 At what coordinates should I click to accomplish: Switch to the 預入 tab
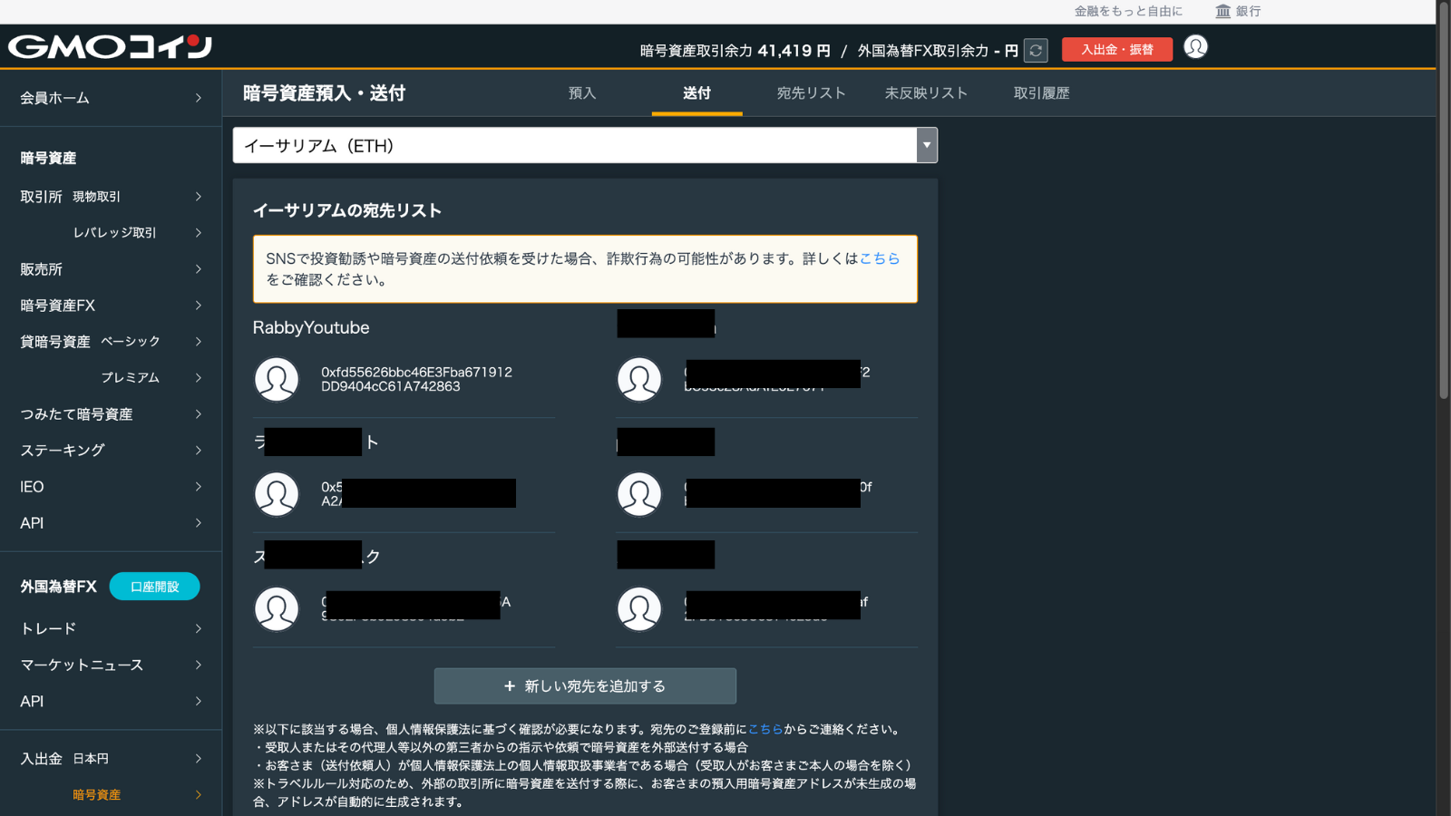582,93
